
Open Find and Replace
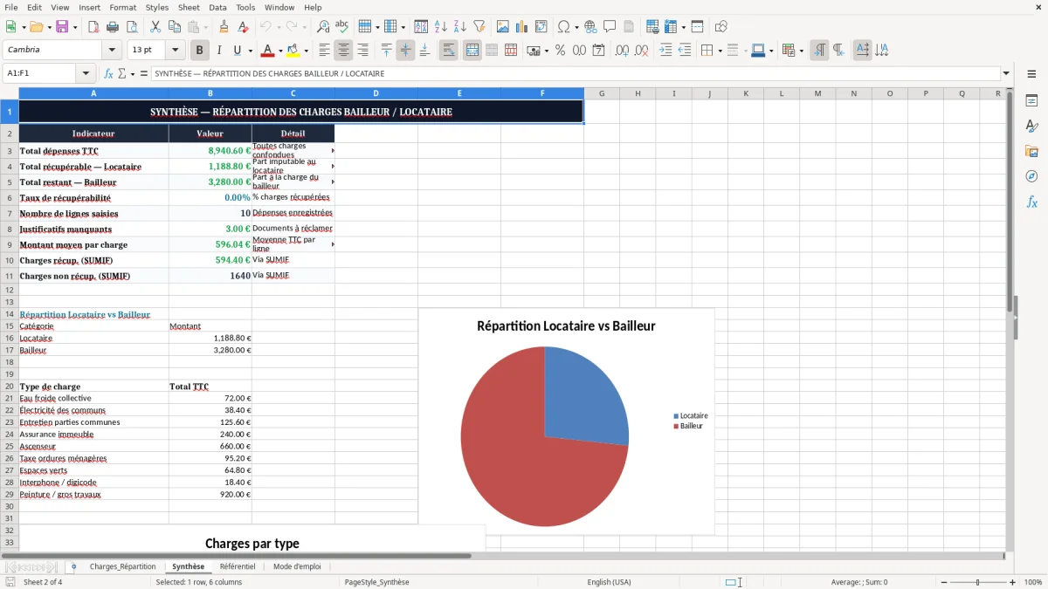(323, 27)
